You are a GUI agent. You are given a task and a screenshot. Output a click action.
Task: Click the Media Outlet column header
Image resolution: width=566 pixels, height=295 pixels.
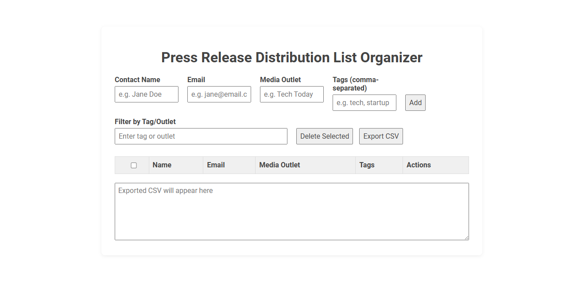click(x=280, y=165)
